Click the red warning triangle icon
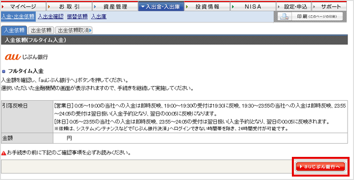Screen dimensions: 354x180 (x=3, y=153)
